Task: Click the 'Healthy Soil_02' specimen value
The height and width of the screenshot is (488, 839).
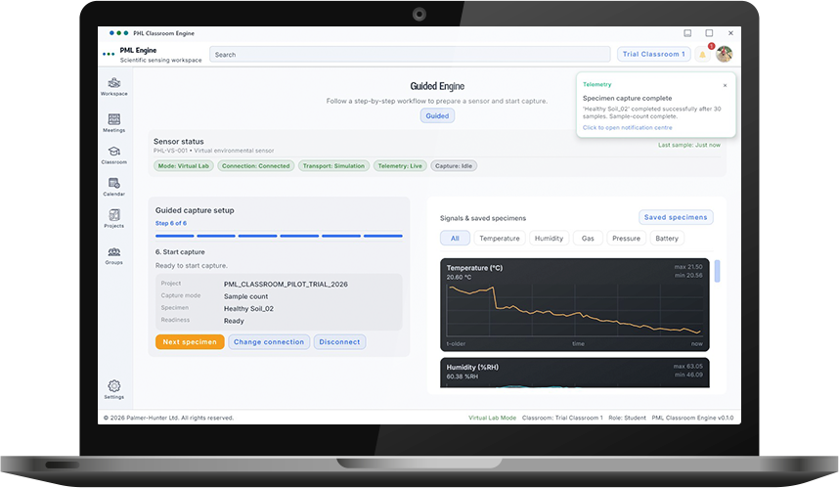Action: (x=248, y=309)
